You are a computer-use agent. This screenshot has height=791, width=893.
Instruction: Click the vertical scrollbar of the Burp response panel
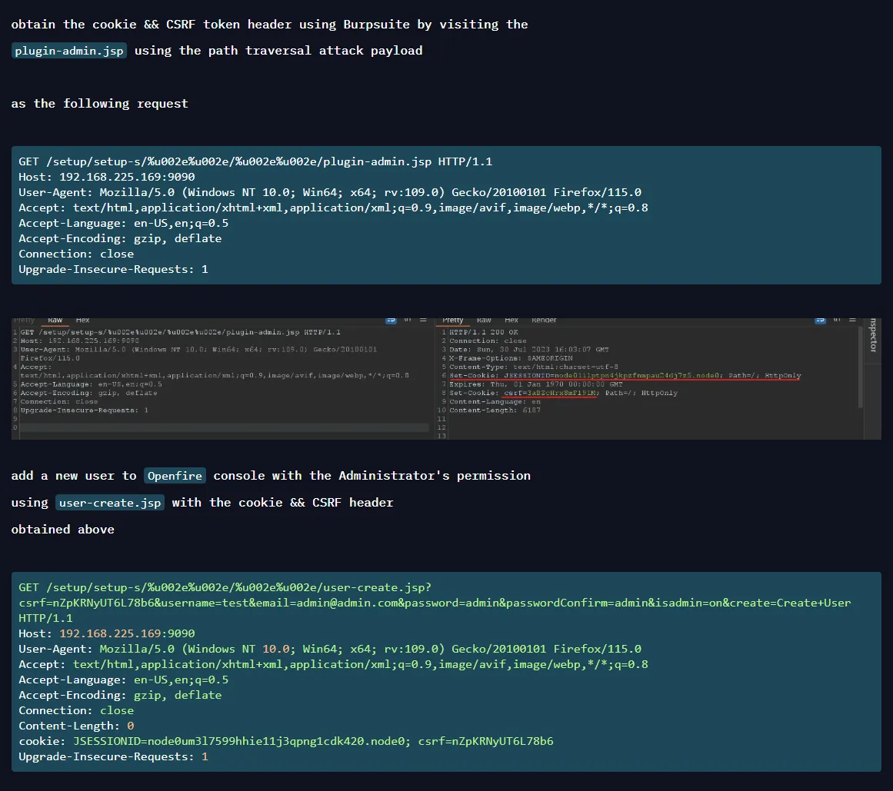860,367
